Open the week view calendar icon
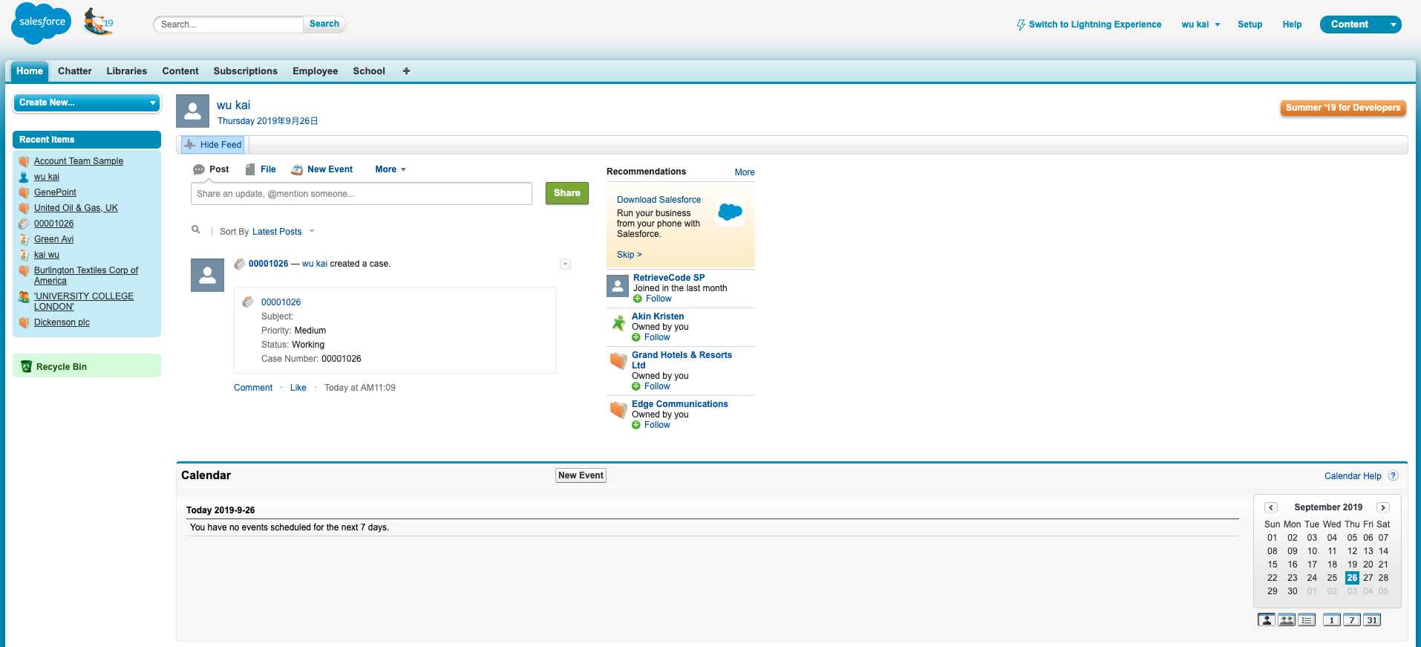This screenshot has width=1421, height=647. tap(1352, 620)
